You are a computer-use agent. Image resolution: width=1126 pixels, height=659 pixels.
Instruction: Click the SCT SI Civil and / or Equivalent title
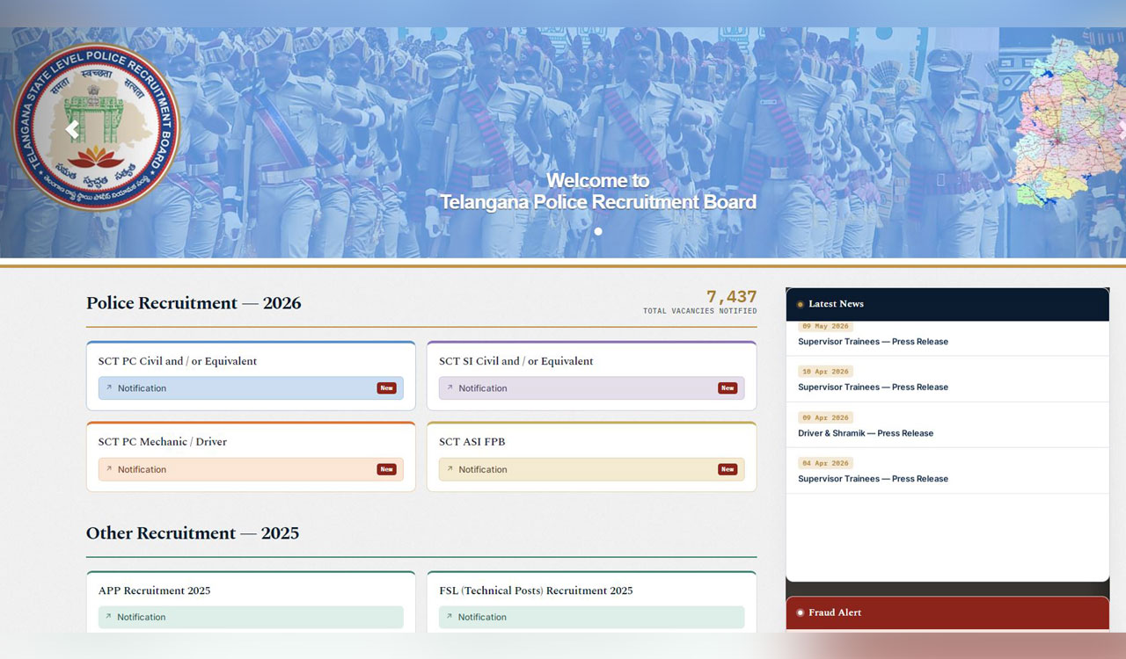pos(516,361)
